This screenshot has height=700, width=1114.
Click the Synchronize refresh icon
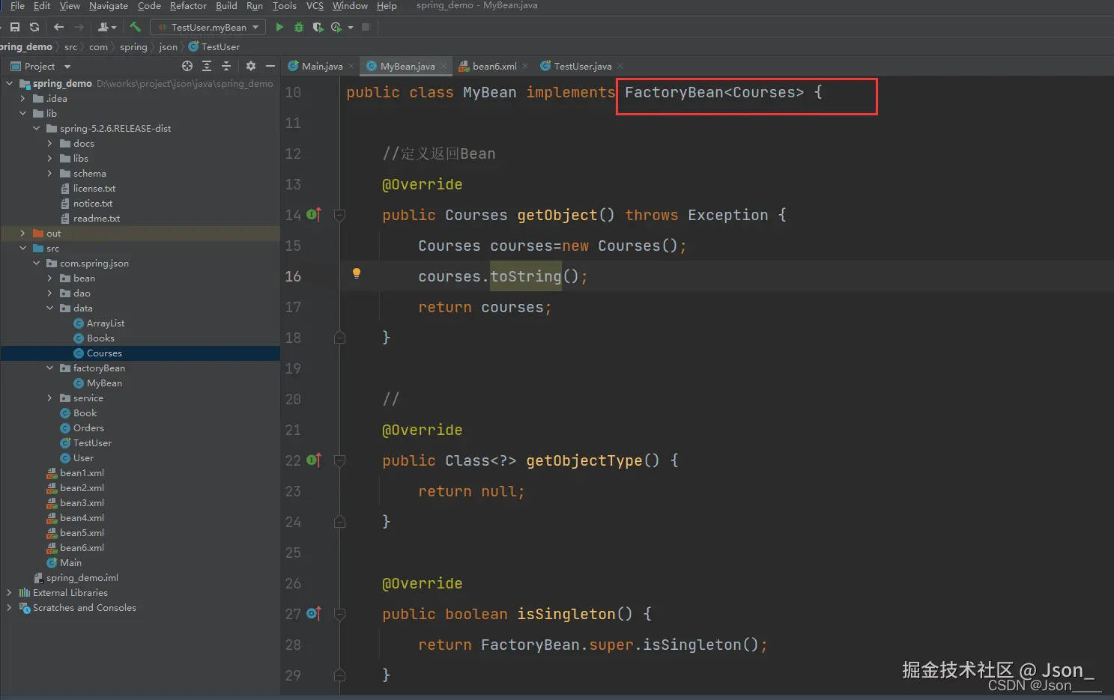tap(34, 27)
